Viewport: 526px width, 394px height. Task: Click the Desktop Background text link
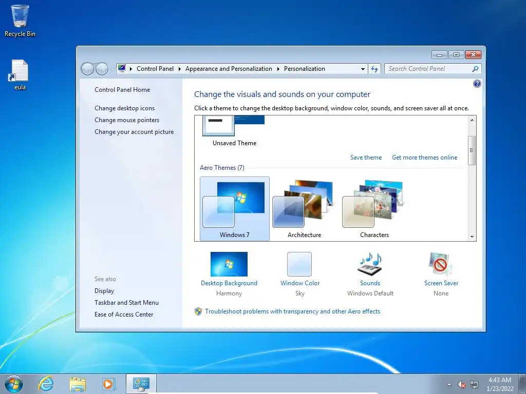229,283
